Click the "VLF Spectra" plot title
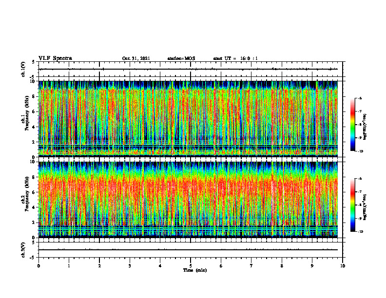386x298 pixels. 55,58
